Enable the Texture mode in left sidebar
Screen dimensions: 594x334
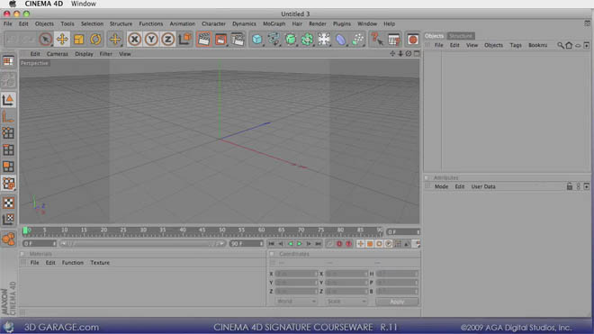(8, 203)
